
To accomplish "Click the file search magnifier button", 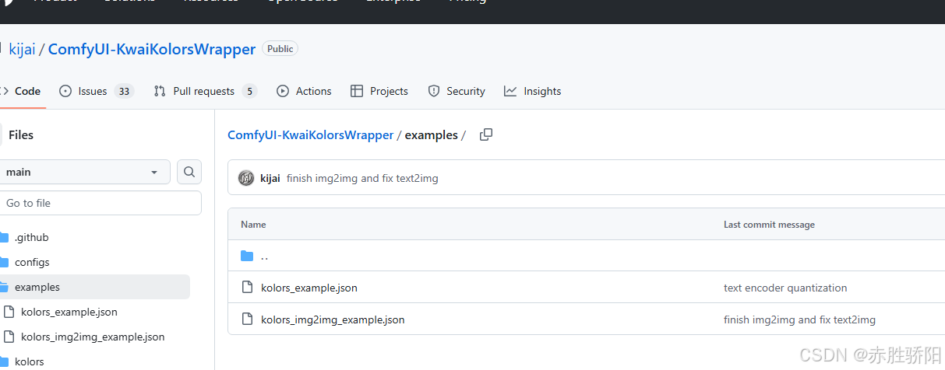I will coord(189,172).
